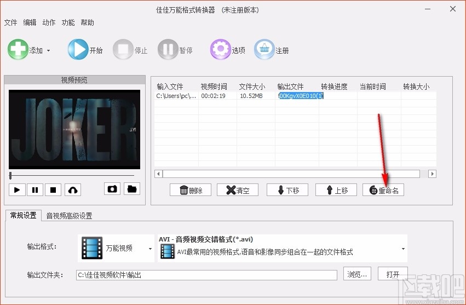Click the preview seek slider handle
Image resolution: width=466 pixels, height=305 pixels.
10,175
